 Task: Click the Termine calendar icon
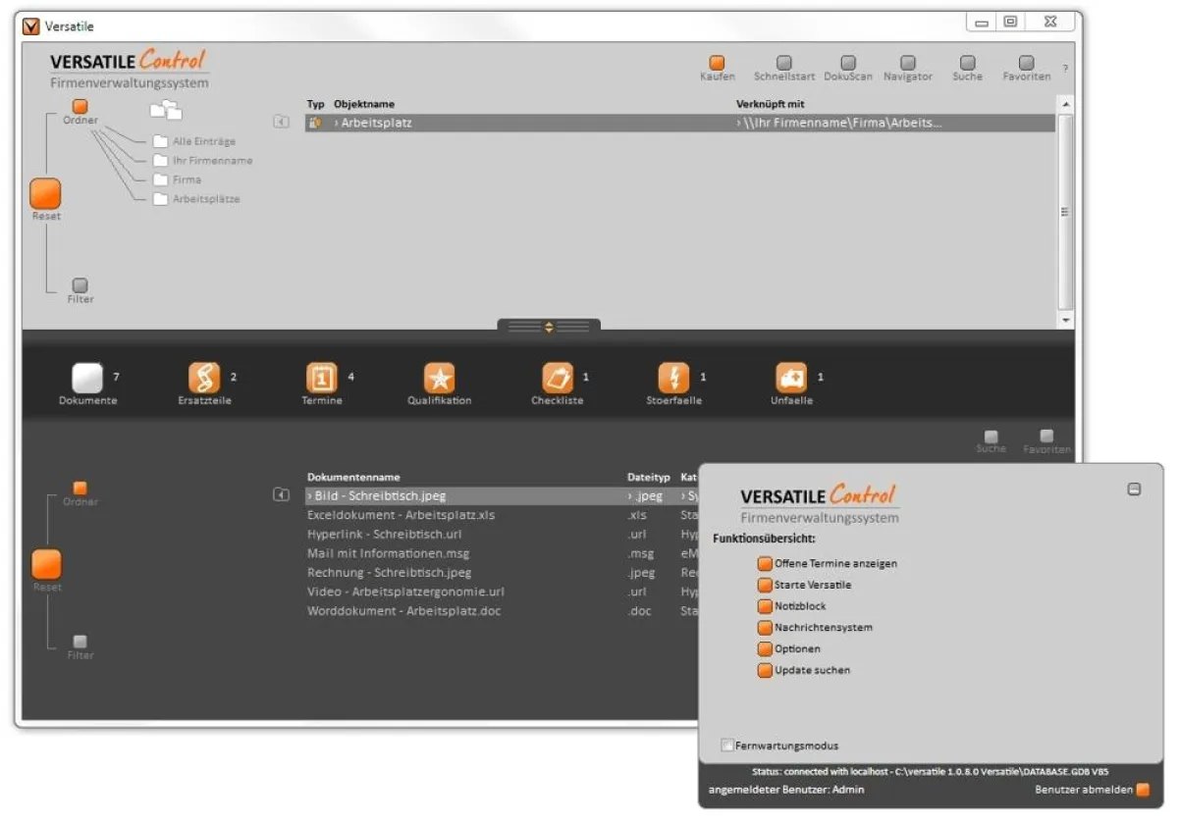click(321, 379)
